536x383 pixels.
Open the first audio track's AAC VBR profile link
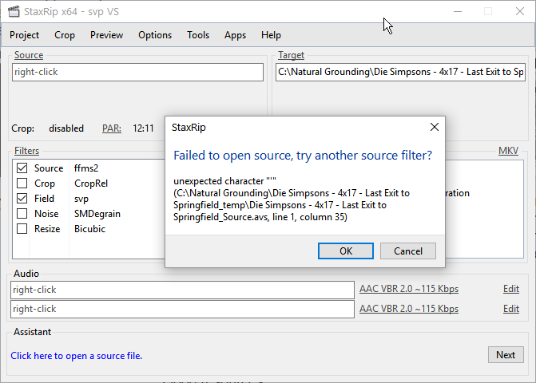409,290
